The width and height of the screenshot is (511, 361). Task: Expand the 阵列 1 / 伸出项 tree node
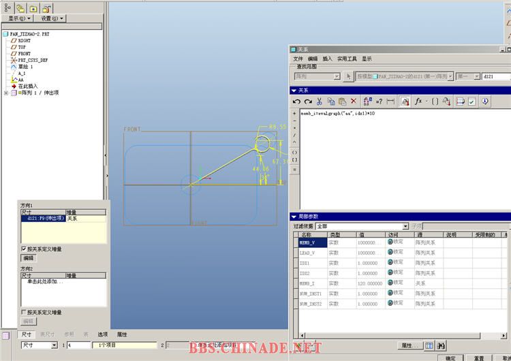6,93
